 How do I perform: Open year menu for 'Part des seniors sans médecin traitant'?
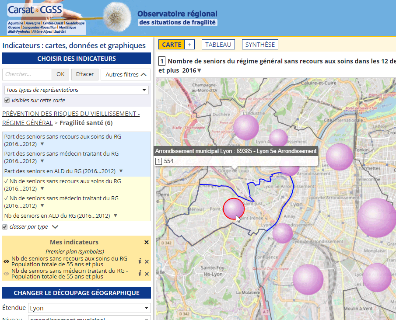42,161
